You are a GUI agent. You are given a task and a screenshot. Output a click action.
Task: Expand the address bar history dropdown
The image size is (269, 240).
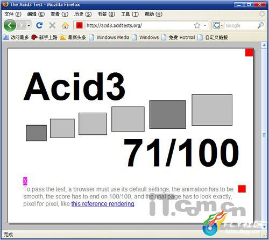coord(205,25)
